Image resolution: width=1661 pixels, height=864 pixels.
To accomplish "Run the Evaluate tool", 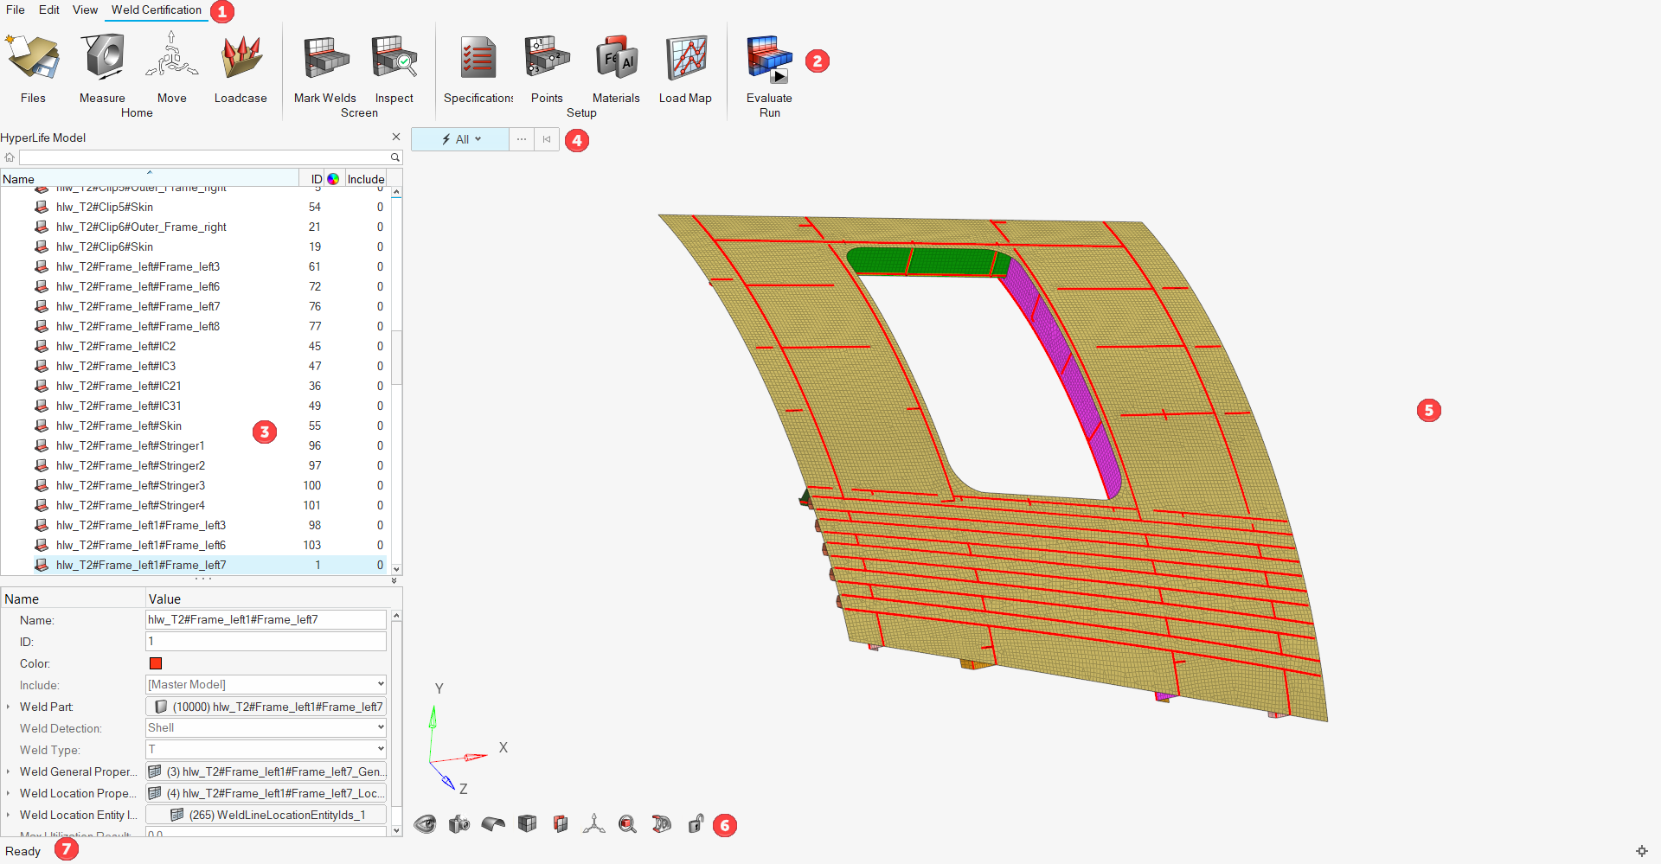I will 769,59.
